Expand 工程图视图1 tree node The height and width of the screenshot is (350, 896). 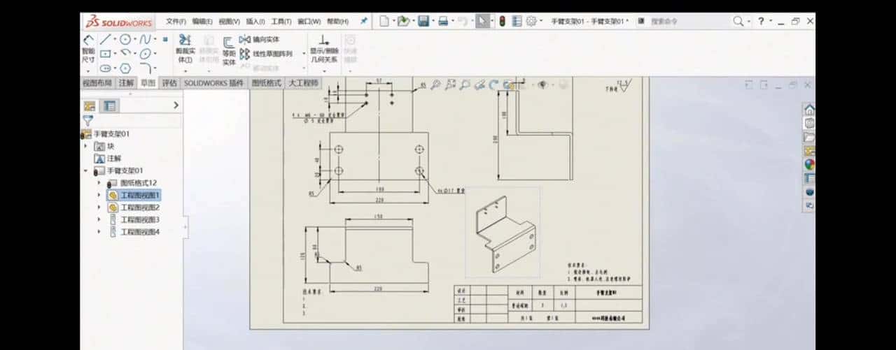pos(99,195)
